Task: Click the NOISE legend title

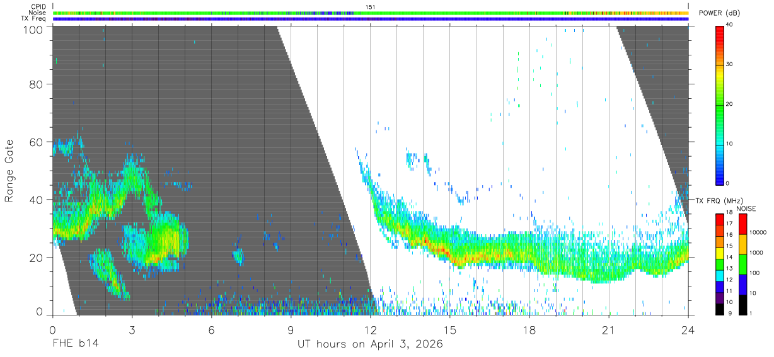Action: coord(746,208)
